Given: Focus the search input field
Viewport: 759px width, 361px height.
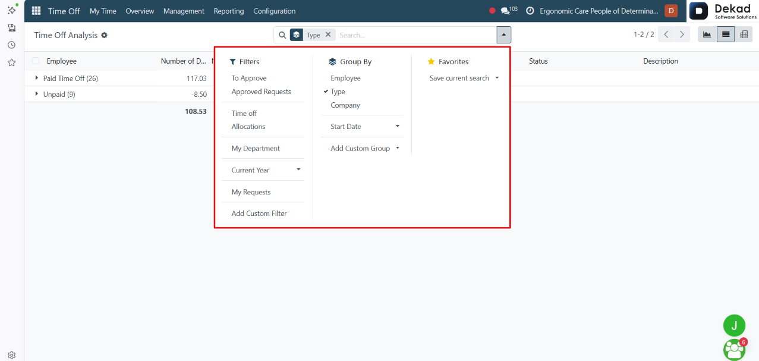Looking at the screenshot, I should pyautogui.click(x=416, y=35).
